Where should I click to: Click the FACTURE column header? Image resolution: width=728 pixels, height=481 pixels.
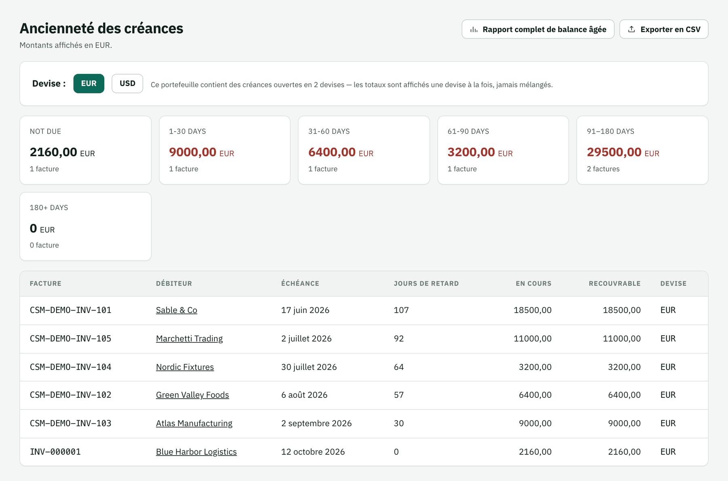[x=46, y=284]
